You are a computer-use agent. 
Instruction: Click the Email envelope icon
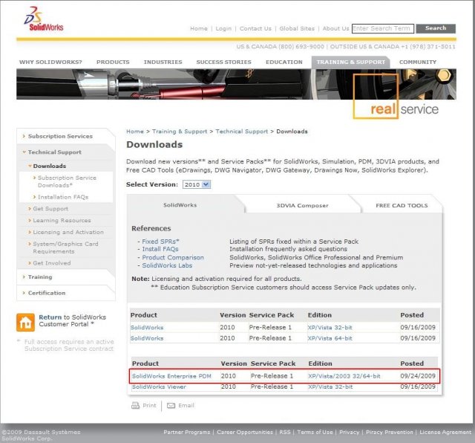point(171,406)
